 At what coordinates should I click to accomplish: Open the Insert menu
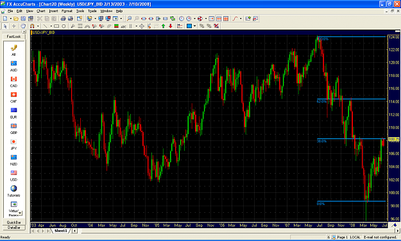click(x=53, y=11)
